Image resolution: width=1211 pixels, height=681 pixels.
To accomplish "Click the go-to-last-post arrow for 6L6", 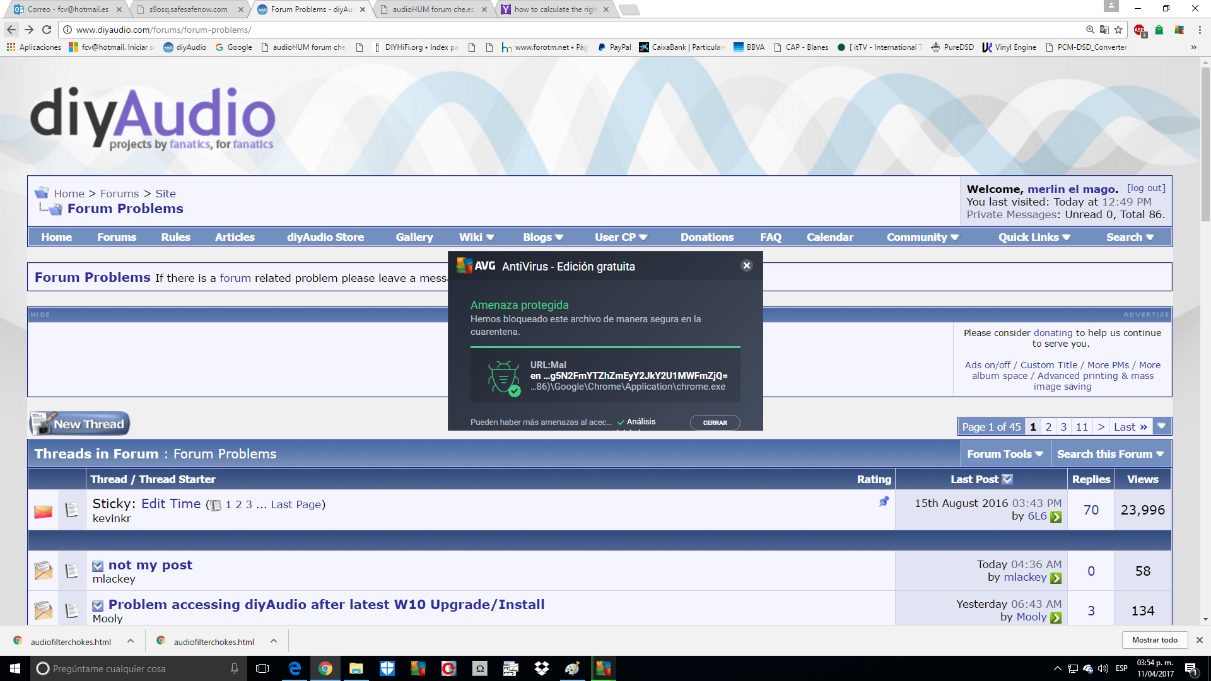I will (1056, 517).
